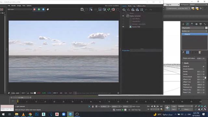Screen dimensions: 208x117
Task: Click the Density value field
Action: pyautogui.click(x=200, y=71)
